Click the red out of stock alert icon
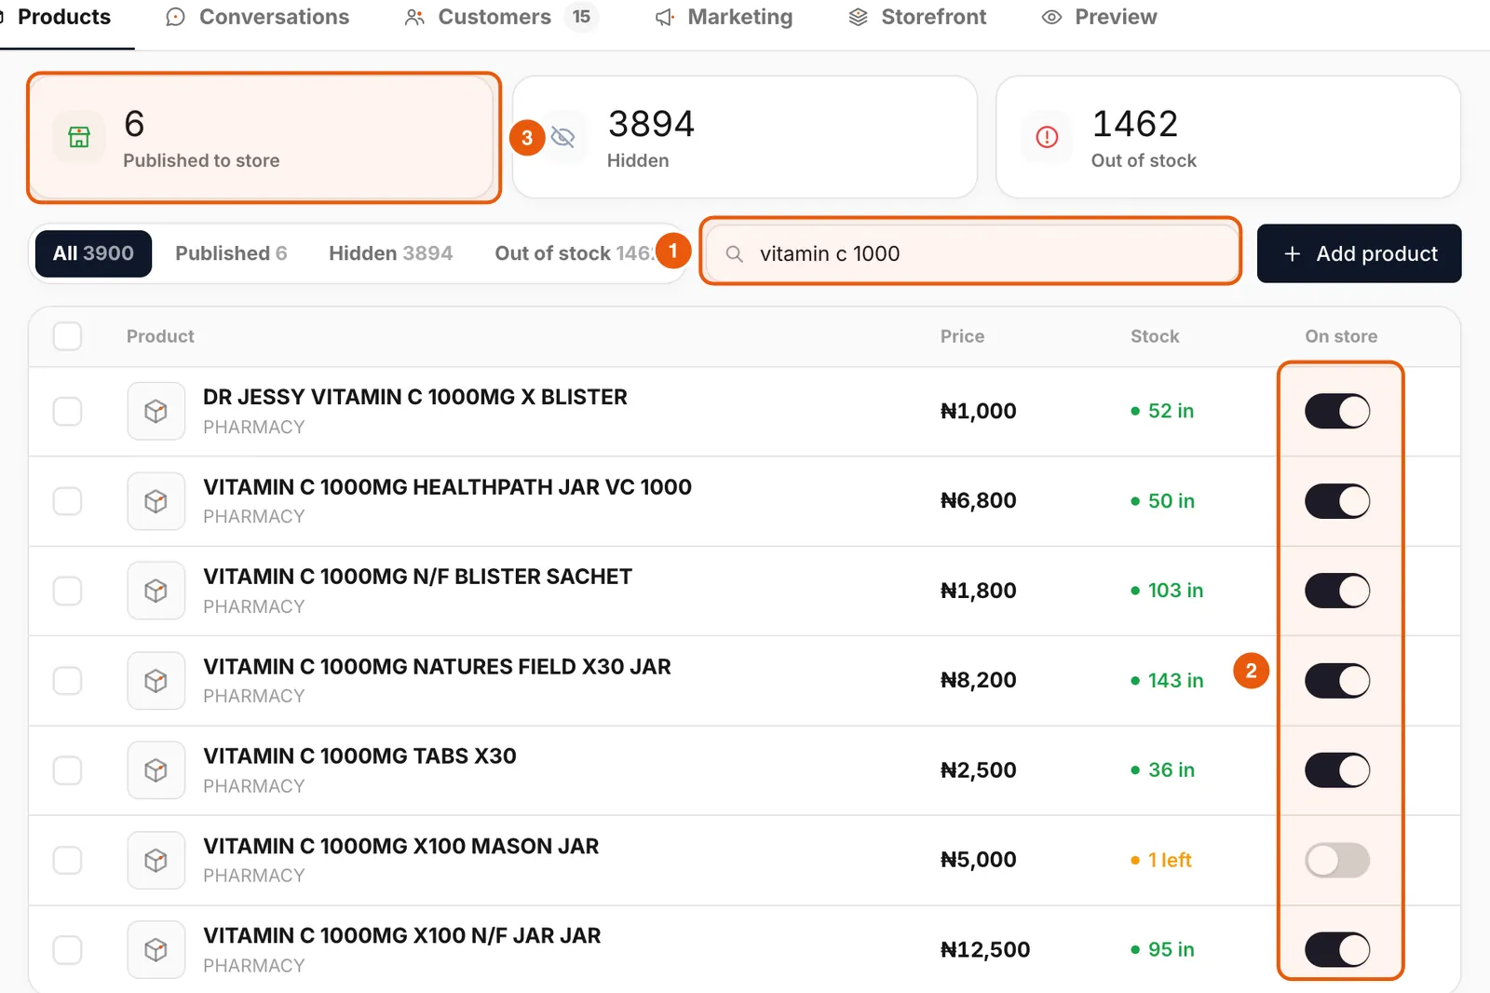Screen dimensions: 1490x993 (1047, 137)
